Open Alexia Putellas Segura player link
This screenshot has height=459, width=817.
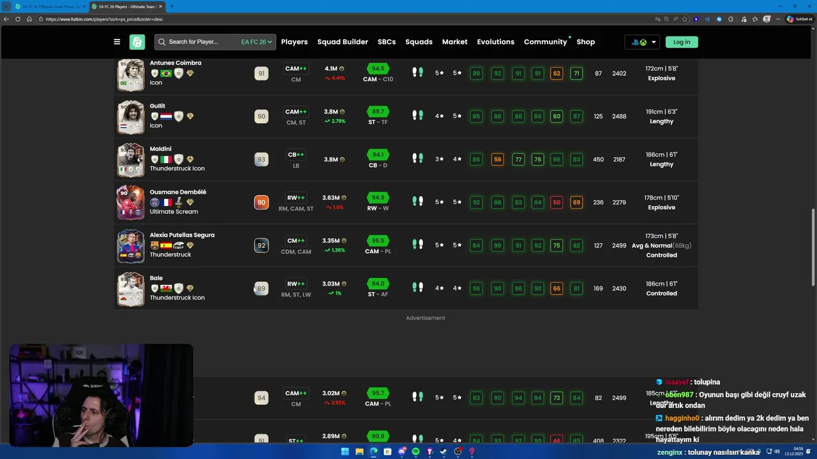click(182, 235)
